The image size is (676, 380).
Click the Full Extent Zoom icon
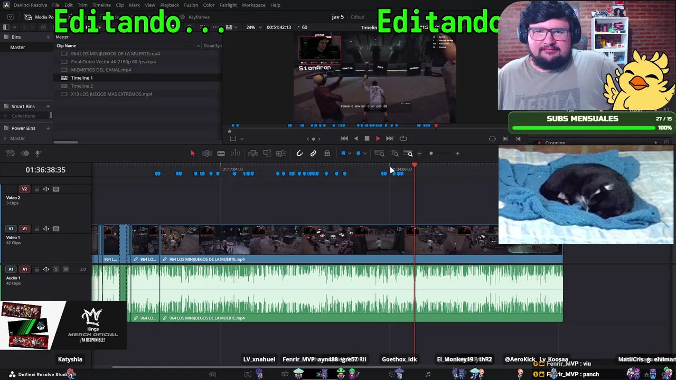tap(379, 154)
